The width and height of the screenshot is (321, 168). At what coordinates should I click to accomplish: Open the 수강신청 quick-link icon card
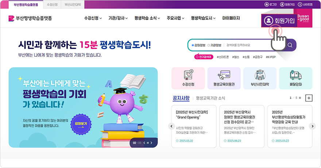pos(188,78)
